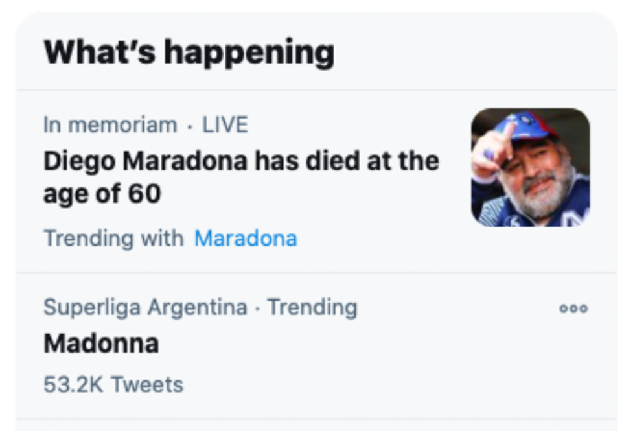Viewport: 635px width, 431px height.
Task: Click the LIVE indicator text
Action: [x=225, y=124]
